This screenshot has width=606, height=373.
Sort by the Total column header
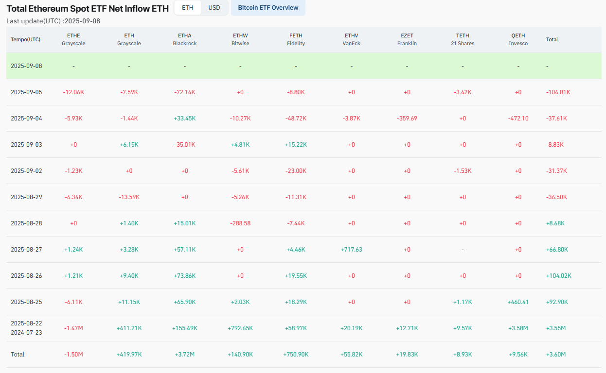tap(552, 39)
